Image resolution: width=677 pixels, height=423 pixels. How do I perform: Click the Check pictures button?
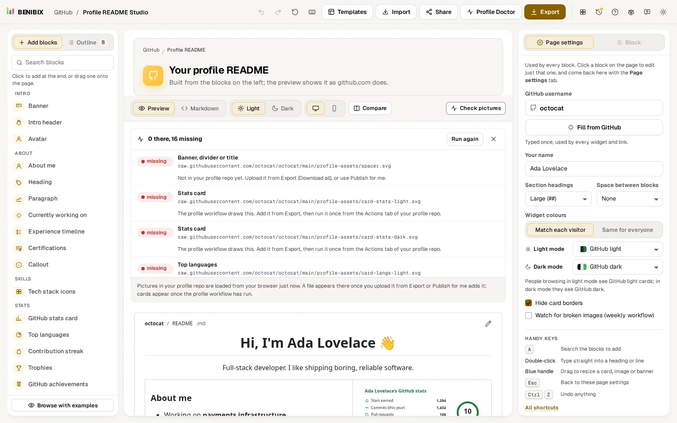pos(476,108)
